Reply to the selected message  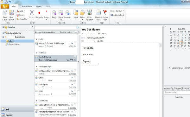(x=54, y=14)
